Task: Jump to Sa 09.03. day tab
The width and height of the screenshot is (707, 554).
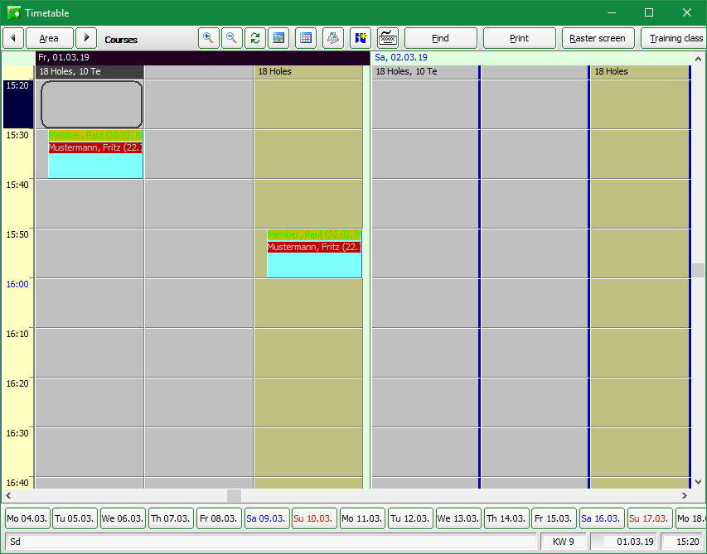Action: 265,518
